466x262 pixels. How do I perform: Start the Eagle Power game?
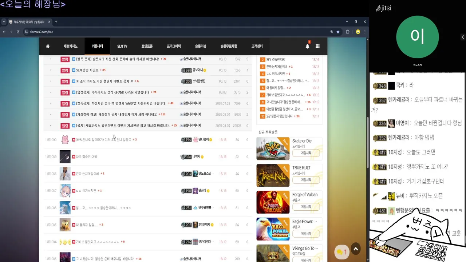coord(306,234)
